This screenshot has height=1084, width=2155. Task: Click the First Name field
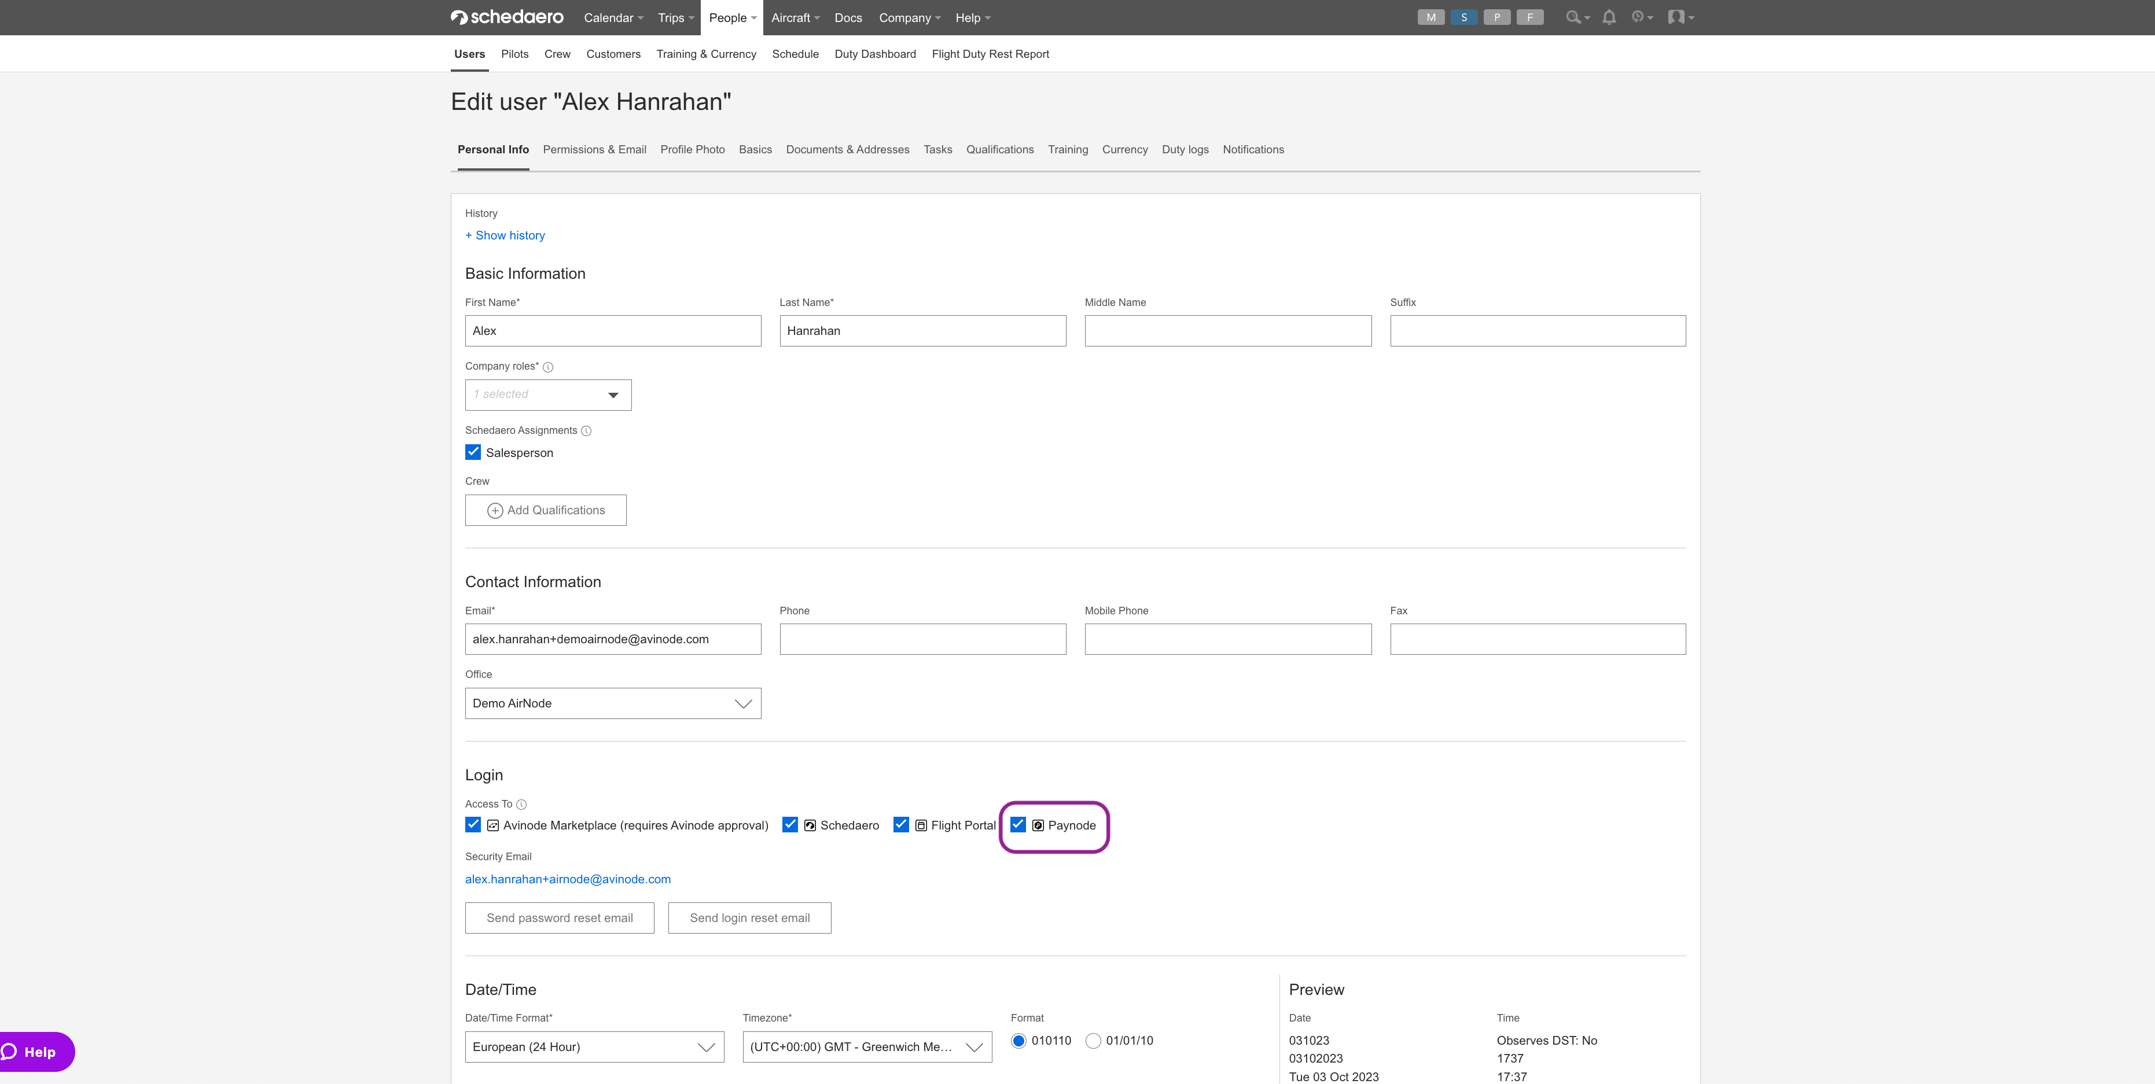click(x=612, y=331)
